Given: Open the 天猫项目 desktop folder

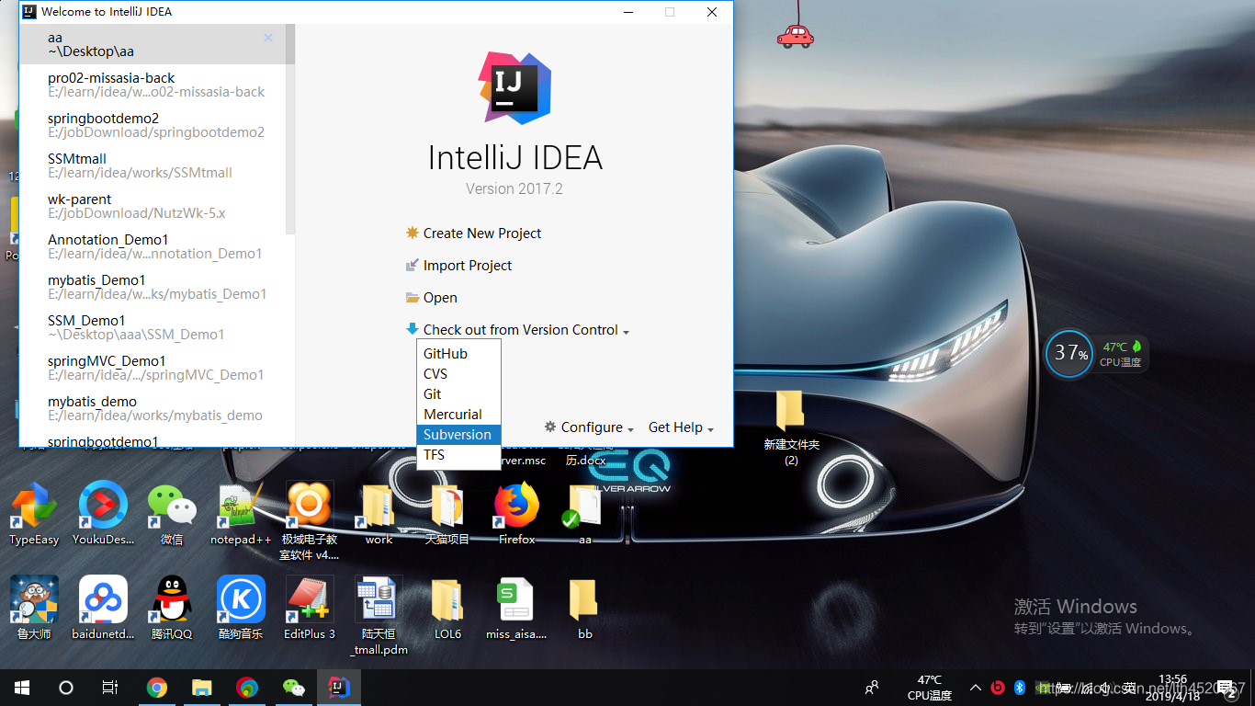Looking at the screenshot, I should click(447, 514).
